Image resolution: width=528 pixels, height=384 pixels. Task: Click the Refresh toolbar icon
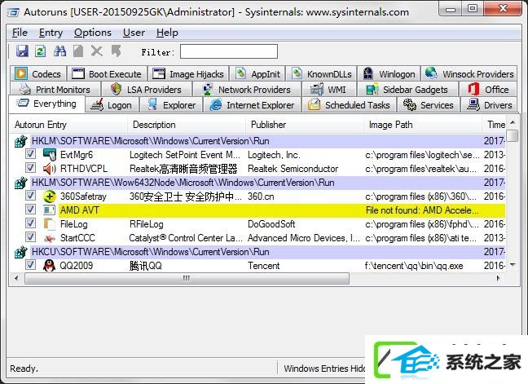click(41, 51)
